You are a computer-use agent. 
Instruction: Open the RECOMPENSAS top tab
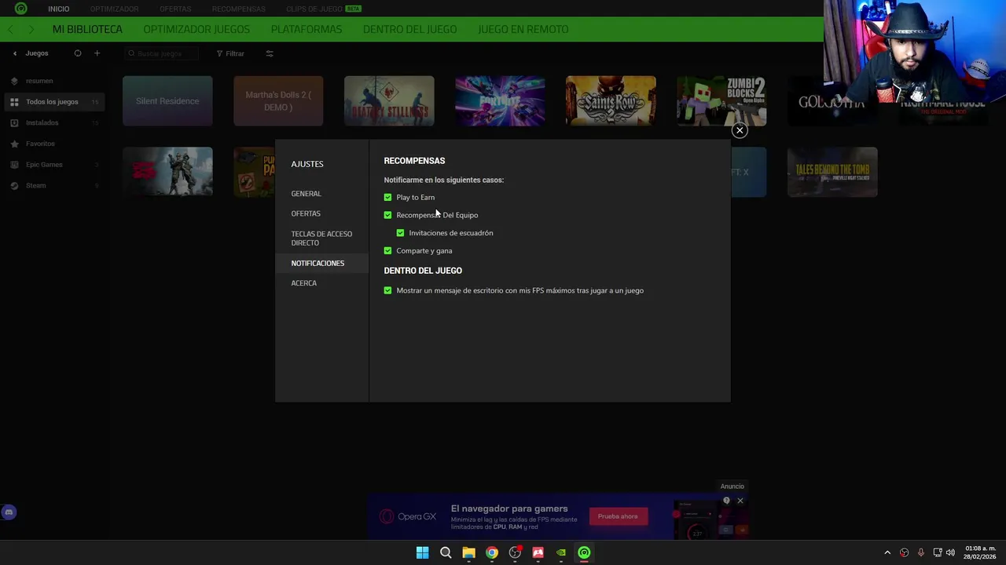click(x=238, y=9)
